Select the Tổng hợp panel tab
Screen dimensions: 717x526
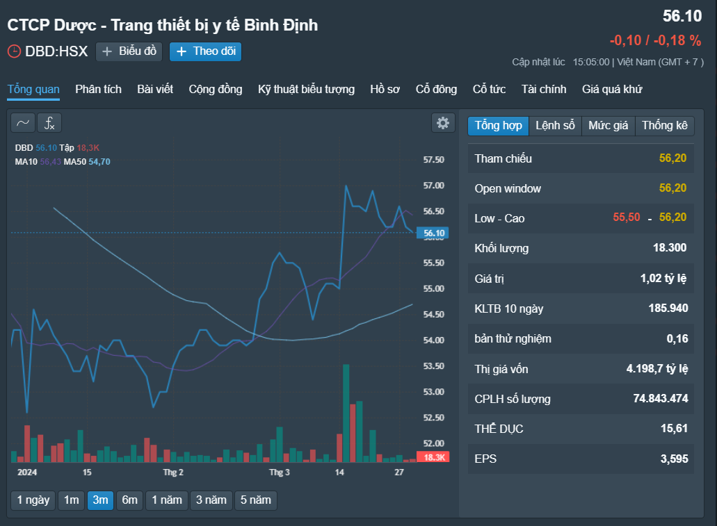(x=498, y=126)
